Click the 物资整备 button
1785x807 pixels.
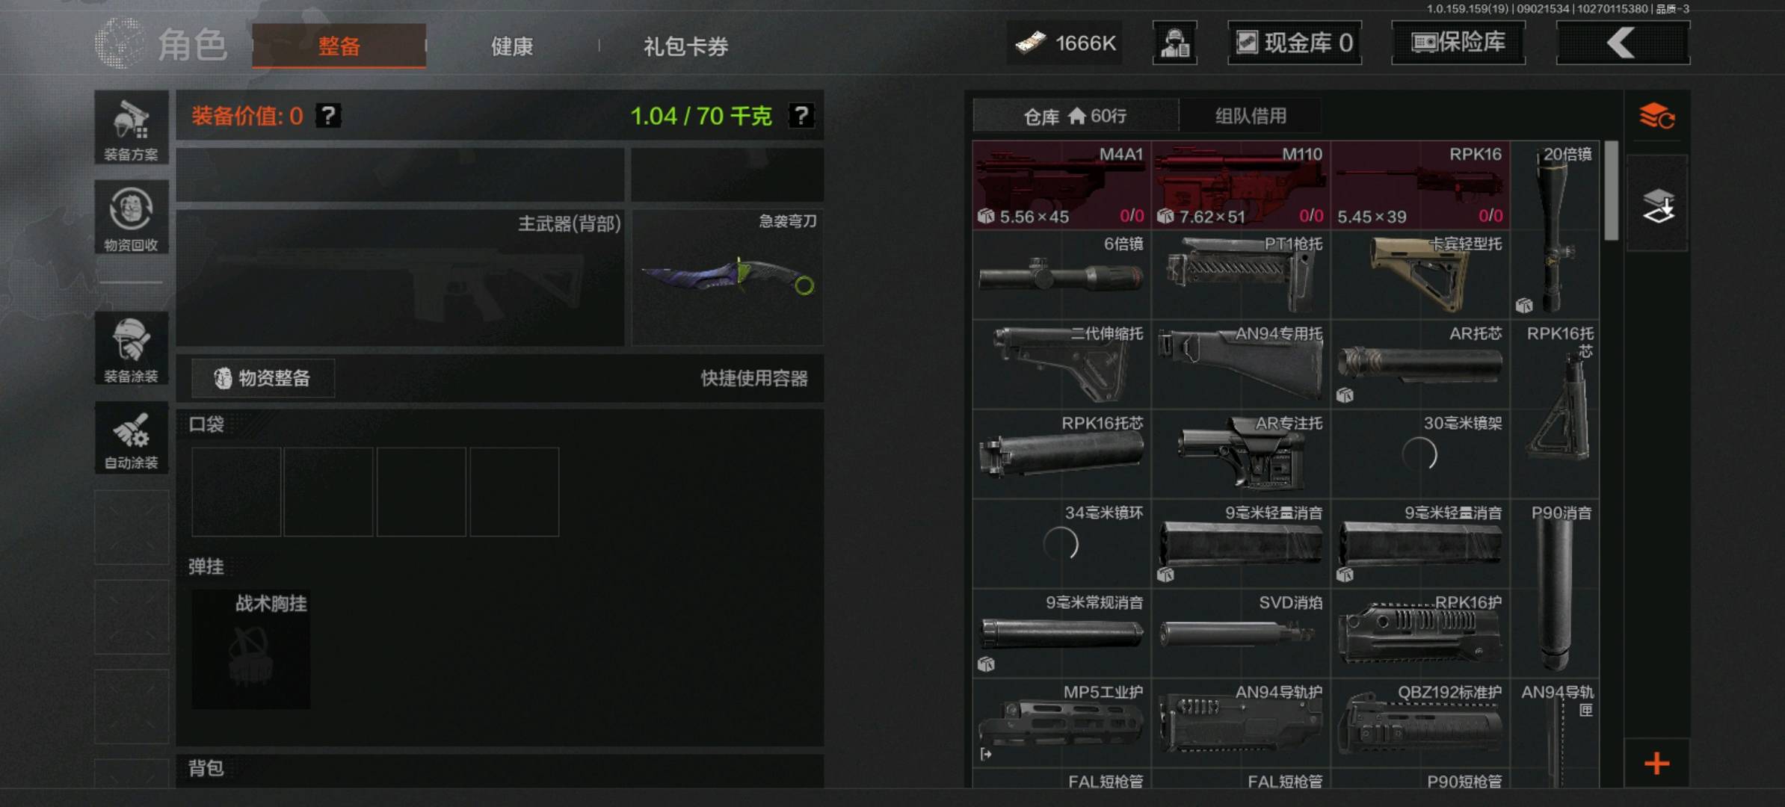(263, 378)
